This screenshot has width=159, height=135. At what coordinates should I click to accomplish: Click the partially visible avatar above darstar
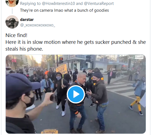(12, 3)
